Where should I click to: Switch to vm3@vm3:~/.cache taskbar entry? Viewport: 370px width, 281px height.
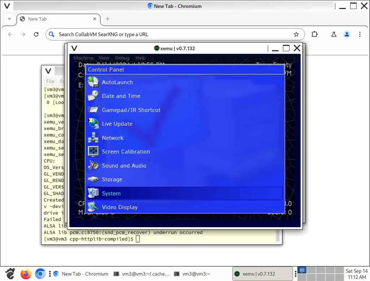click(142, 274)
